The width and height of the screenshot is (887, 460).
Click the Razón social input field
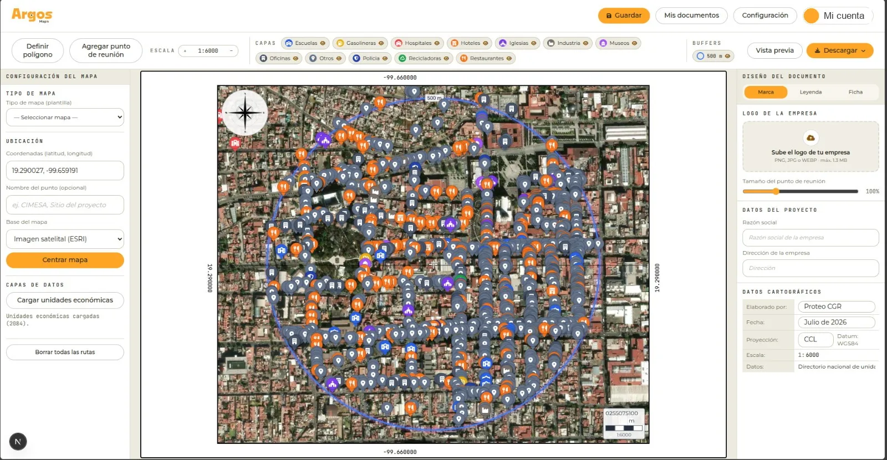click(810, 238)
